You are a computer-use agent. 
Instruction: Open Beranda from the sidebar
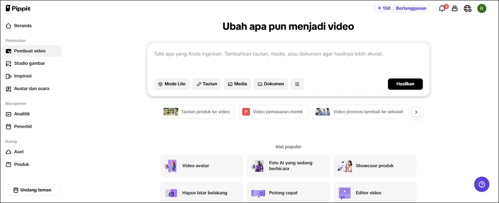pos(32,26)
